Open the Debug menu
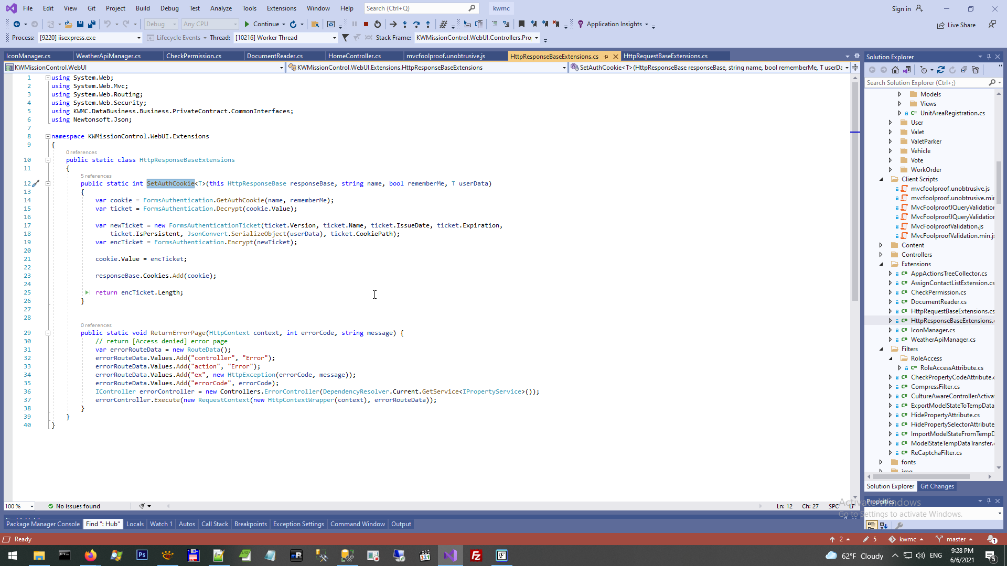Image resolution: width=1007 pixels, height=566 pixels. point(169,8)
